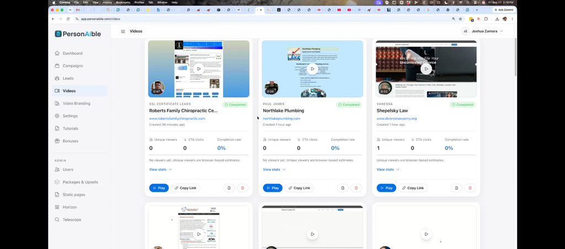Viewport: 565px width, 249px height.
Task: Open a new browser tab
Action: (x=477, y=10)
